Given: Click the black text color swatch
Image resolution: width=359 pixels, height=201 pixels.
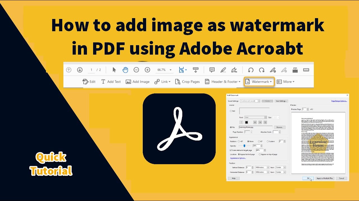Looking at the screenshot, I should click(x=247, y=122).
